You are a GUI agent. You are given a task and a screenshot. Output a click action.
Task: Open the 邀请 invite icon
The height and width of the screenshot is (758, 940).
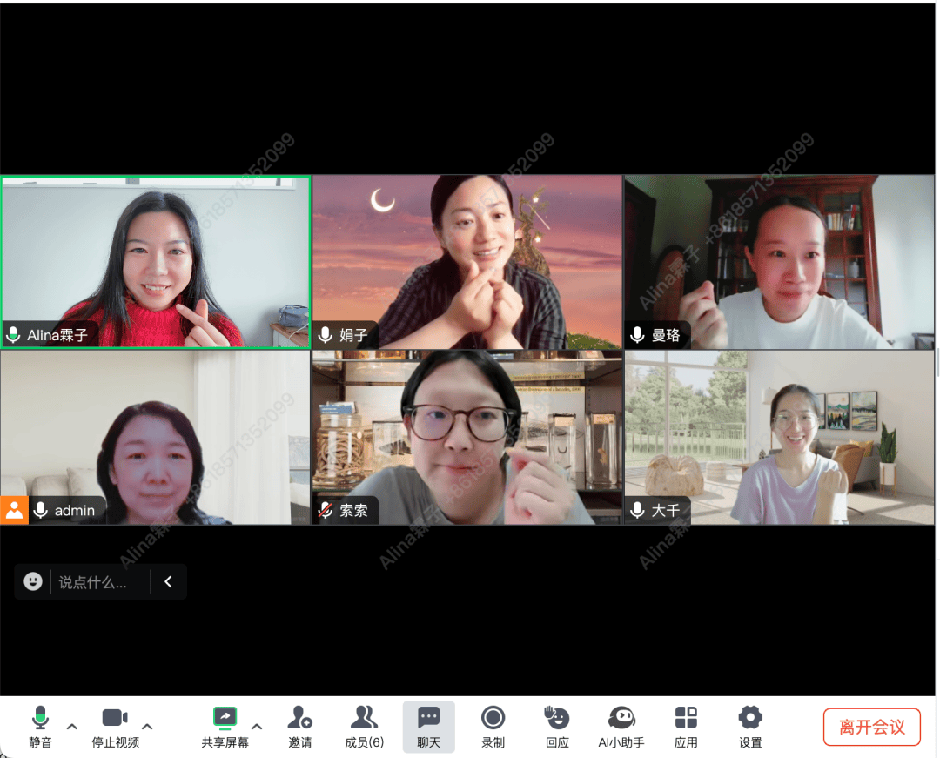coord(299,727)
